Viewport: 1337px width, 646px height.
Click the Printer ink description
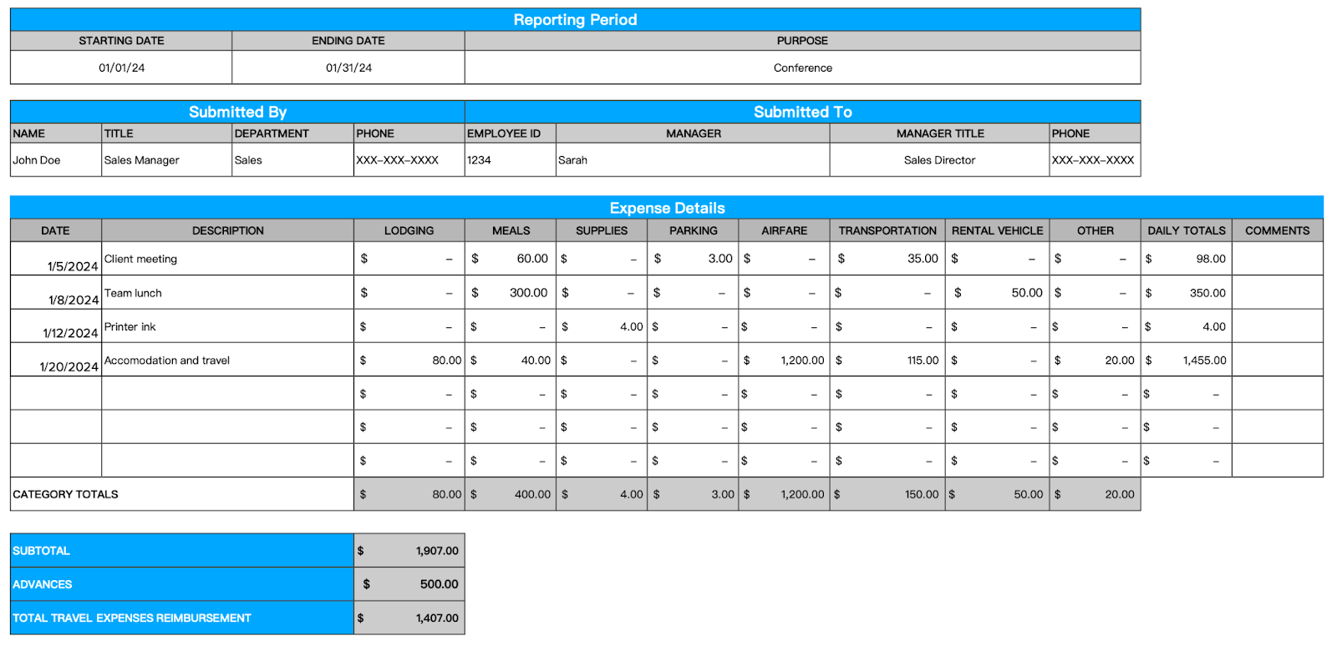pos(227,326)
